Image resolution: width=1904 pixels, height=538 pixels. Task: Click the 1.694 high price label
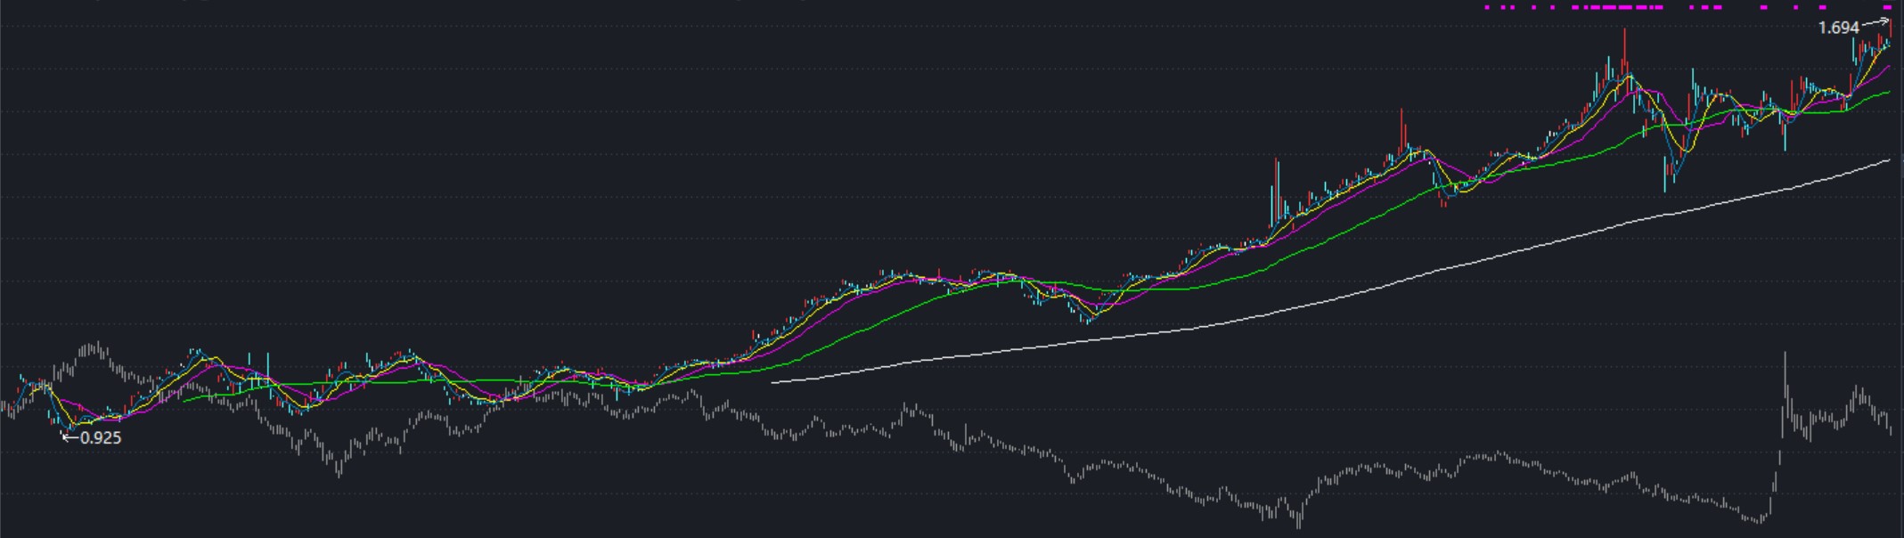[1839, 29]
